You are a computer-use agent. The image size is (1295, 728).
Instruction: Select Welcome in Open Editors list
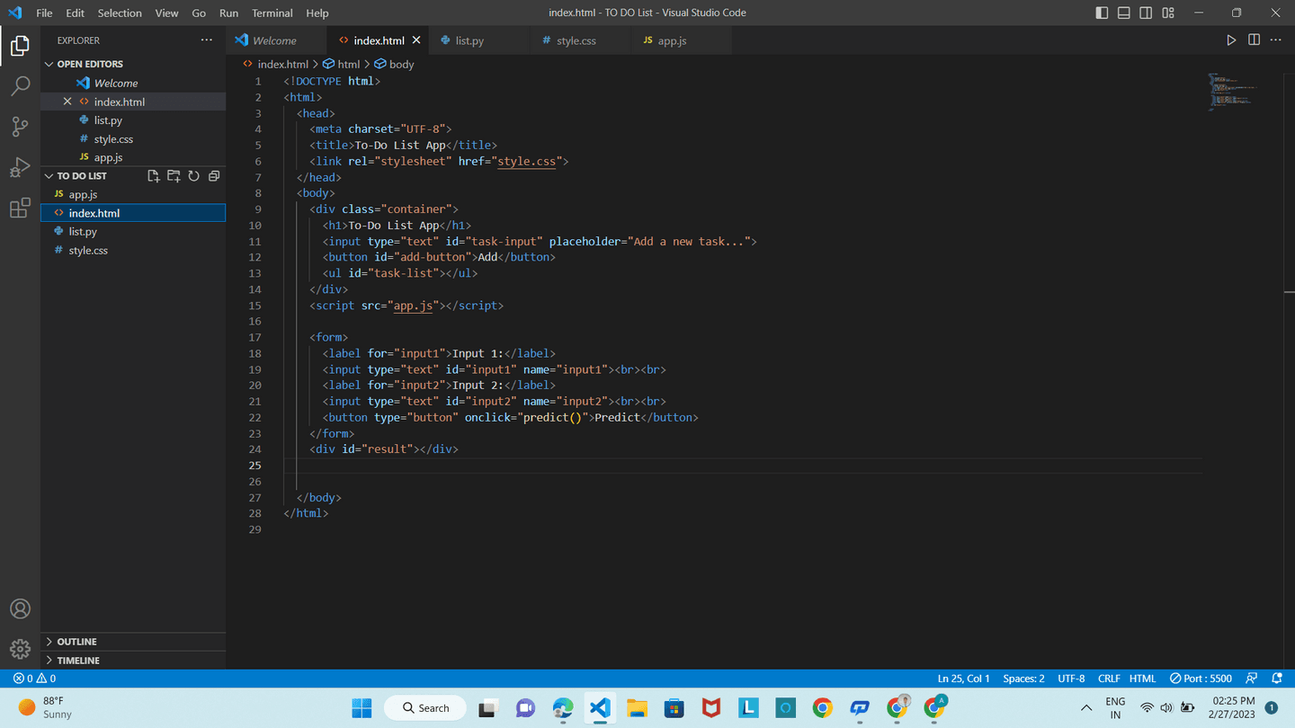(x=133, y=83)
